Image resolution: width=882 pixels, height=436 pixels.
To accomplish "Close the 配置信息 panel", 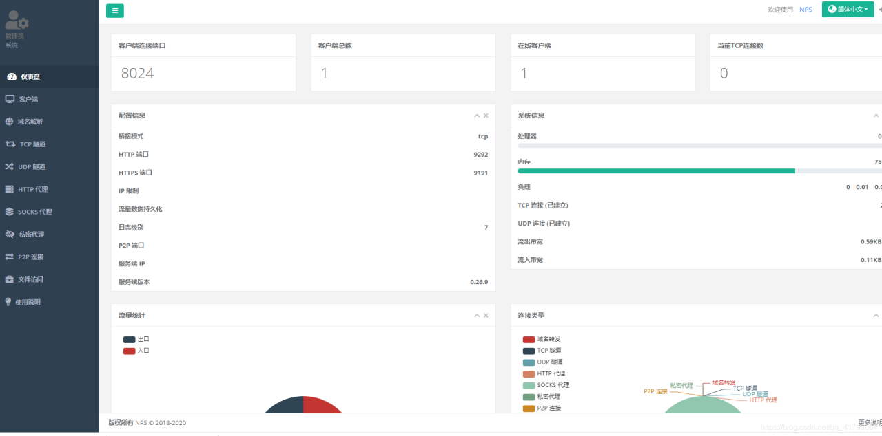I will 486,116.
